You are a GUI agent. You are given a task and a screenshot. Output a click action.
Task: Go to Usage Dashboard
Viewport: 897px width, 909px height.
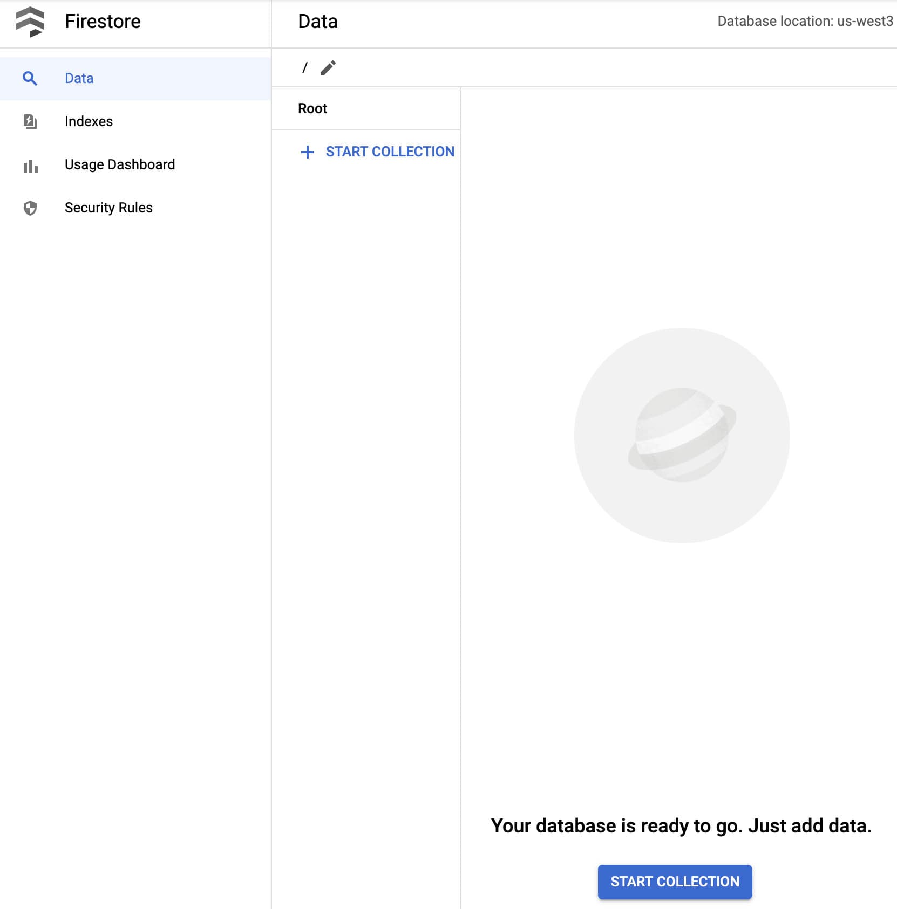point(135,164)
